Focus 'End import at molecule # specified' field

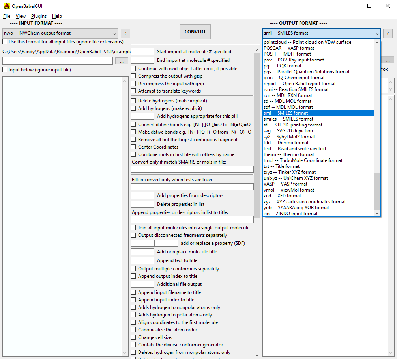tap(142, 60)
